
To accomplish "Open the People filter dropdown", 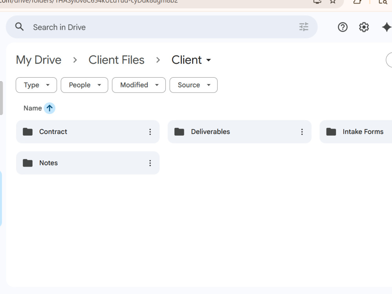I will point(85,85).
